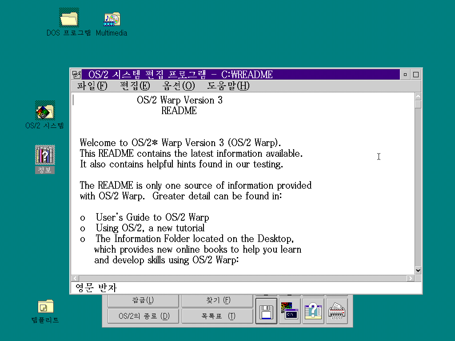Click the vertical scrollbar up arrow

[x=418, y=96]
